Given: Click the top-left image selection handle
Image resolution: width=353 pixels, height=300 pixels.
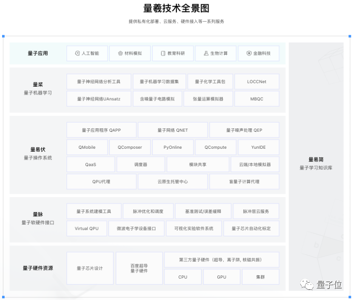Looking at the screenshot, I should (4, 37).
